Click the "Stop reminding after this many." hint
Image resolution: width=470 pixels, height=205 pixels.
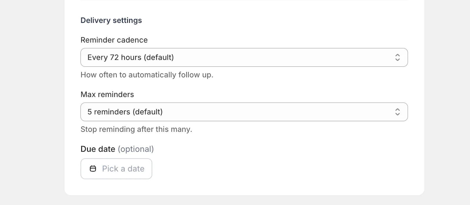(136, 129)
